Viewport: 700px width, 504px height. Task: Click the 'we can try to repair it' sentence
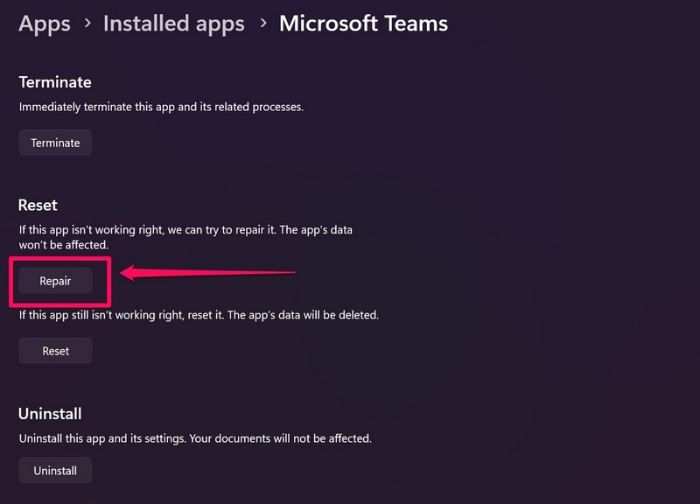click(192, 229)
